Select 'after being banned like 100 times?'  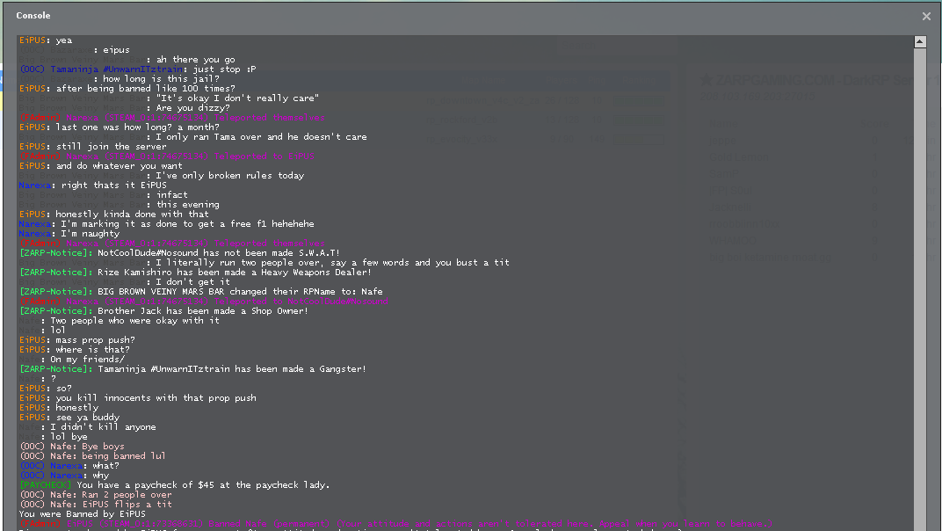127,89
